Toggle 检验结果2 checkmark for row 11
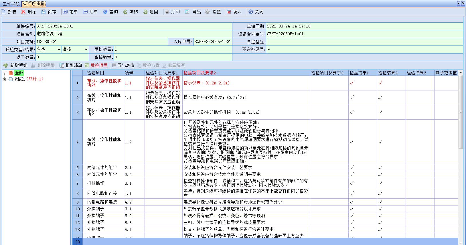The image size is (466, 245). click(380, 216)
